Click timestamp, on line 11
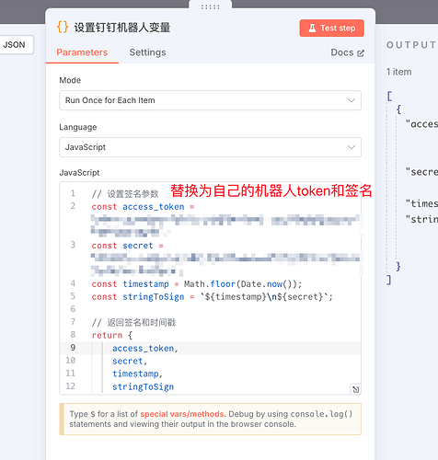 point(137,374)
